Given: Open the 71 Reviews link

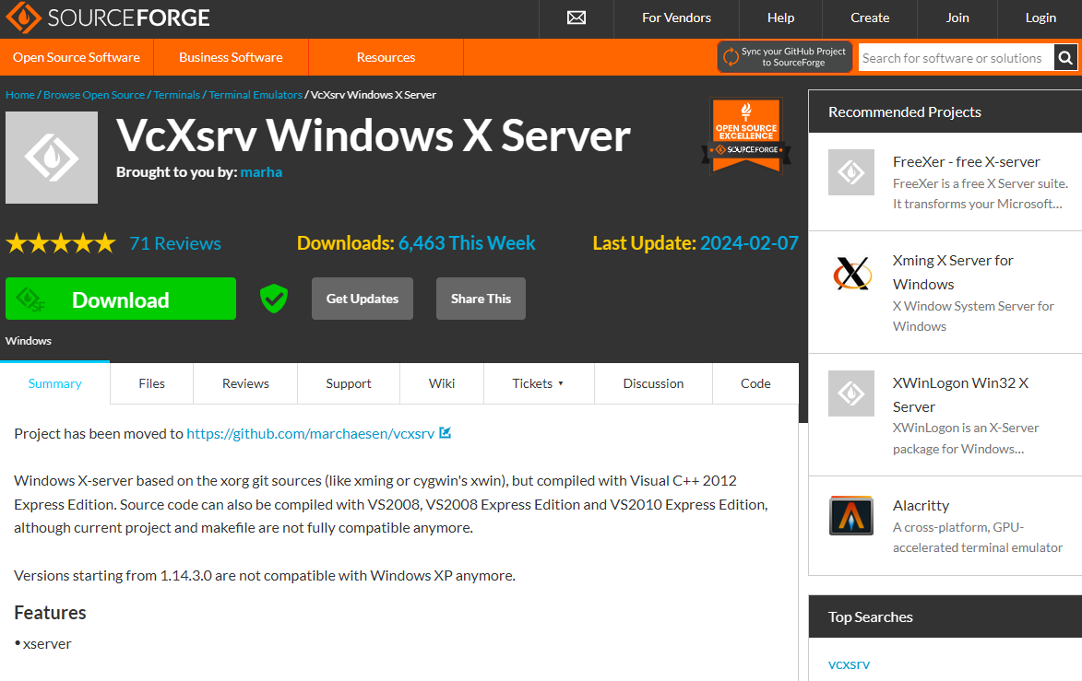Looking at the screenshot, I should point(175,243).
